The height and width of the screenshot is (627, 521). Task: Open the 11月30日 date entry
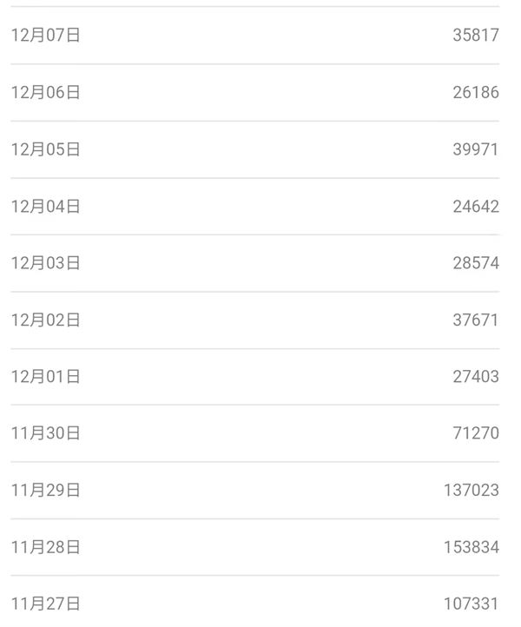45,433
